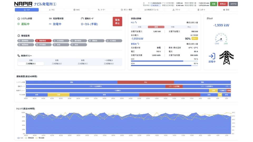Click the 蓄電池 waveform icon
This screenshot has width=253, height=142.
[138, 44]
